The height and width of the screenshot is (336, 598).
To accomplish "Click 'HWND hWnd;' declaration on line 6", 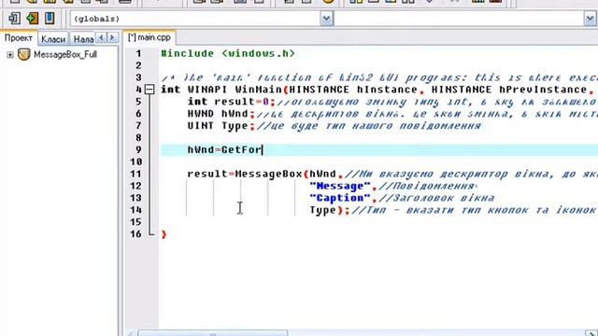I will click(x=221, y=114).
